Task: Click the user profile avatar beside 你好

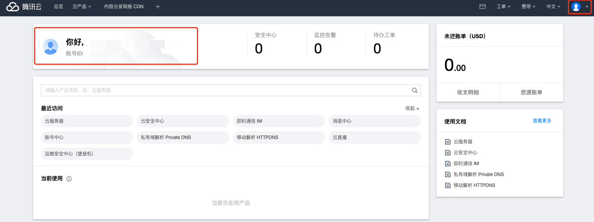Action: (50, 47)
